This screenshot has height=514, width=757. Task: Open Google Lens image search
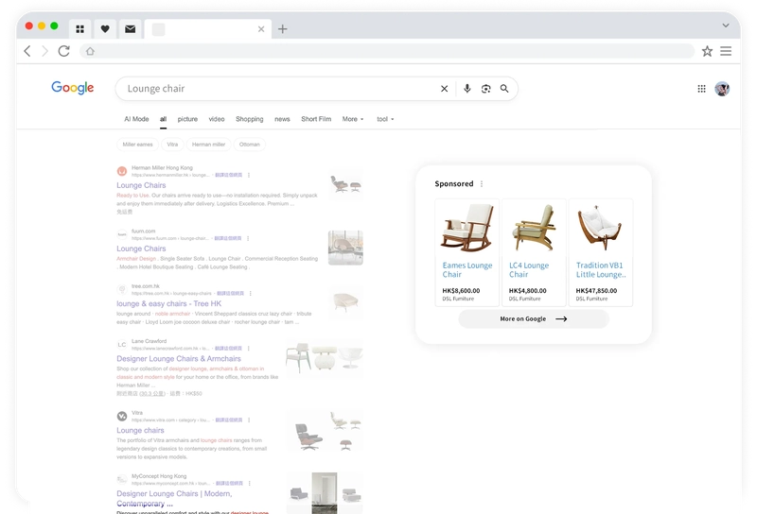pyautogui.click(x=485, y=89)
